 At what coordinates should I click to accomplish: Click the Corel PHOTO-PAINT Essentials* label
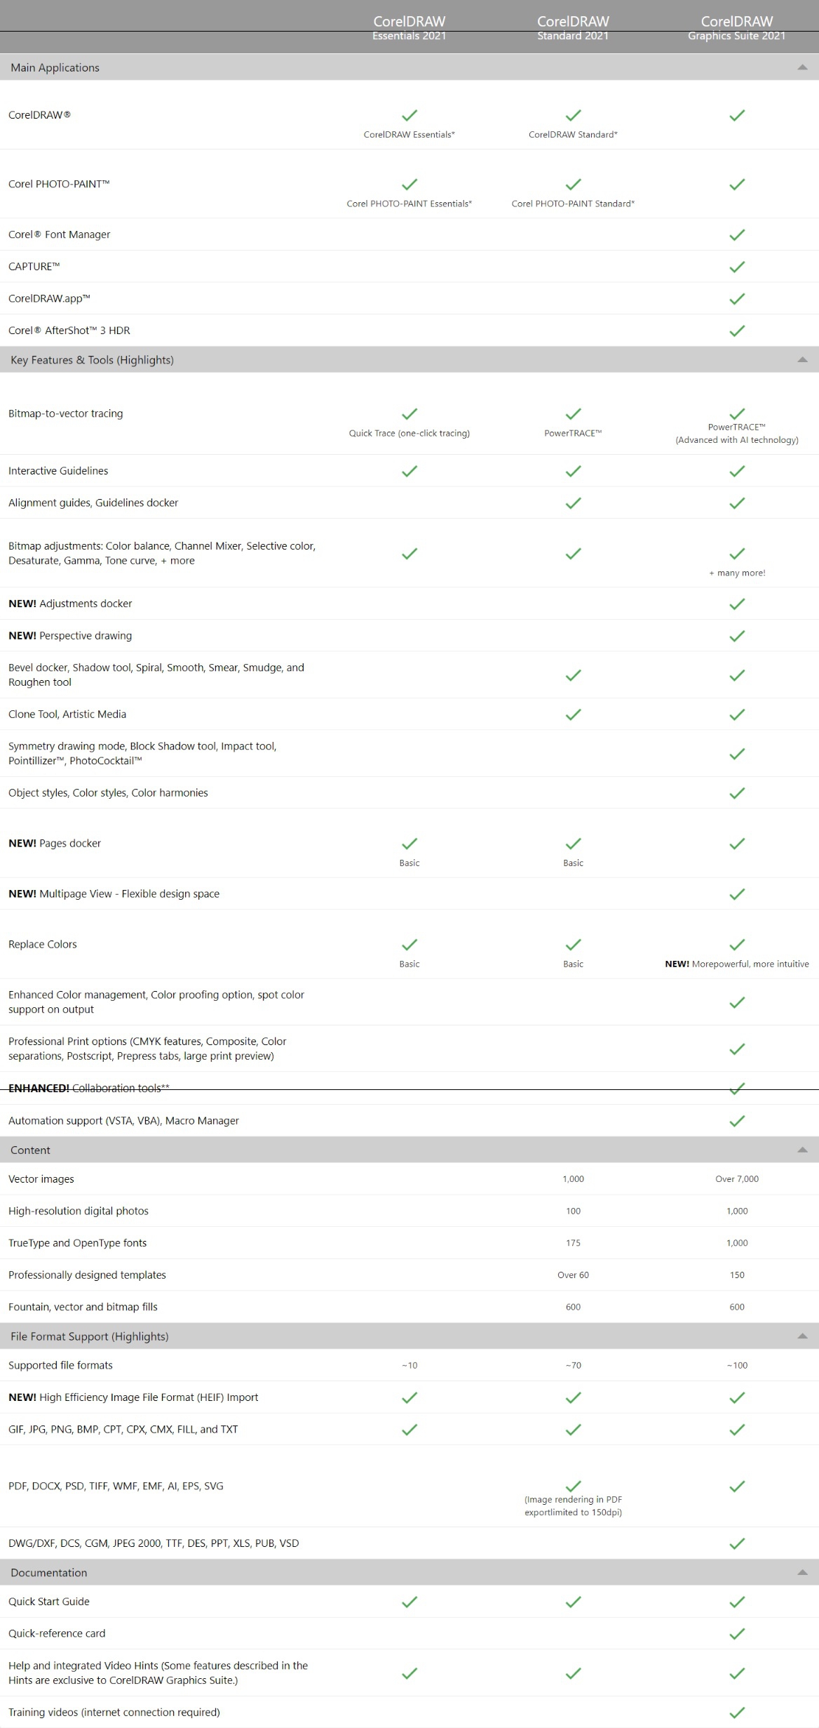[409, 204]
